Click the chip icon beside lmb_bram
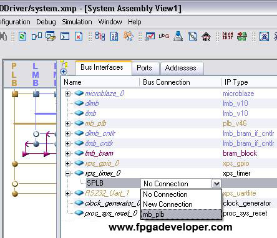The height and width of the screenshot is (238, 277). click(79, 153)
